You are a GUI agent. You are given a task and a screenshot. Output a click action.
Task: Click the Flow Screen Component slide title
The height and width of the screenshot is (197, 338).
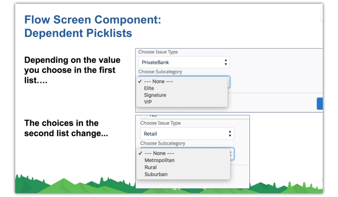[93, 19]
